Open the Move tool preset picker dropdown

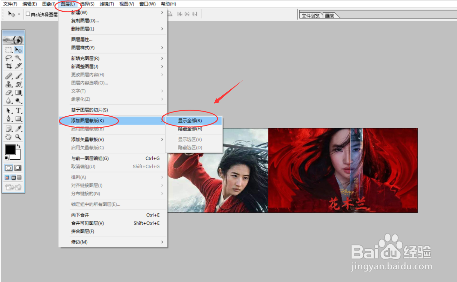tap(19, 14)
